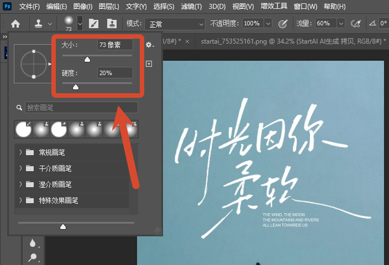Select fifth soft recent brush thumbnail
The width and height of the screenshot is (389, 265).
point(94,129)
